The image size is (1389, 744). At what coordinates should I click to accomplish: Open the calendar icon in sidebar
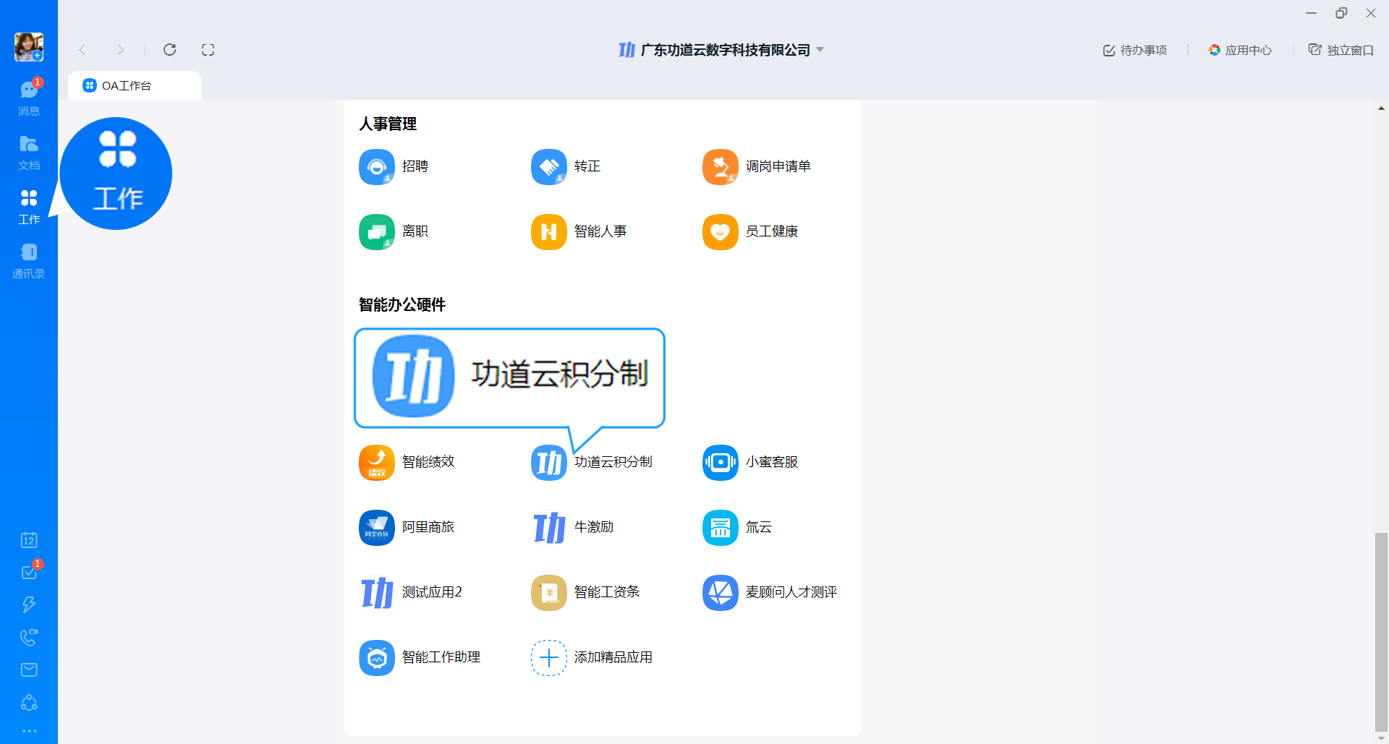(29, 540)
